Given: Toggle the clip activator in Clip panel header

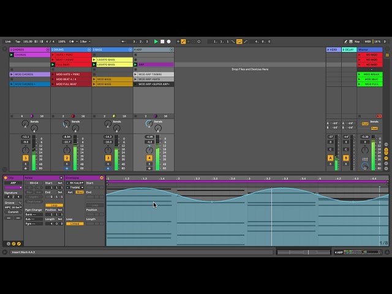Looking at the screenshot, I should 6,178.
